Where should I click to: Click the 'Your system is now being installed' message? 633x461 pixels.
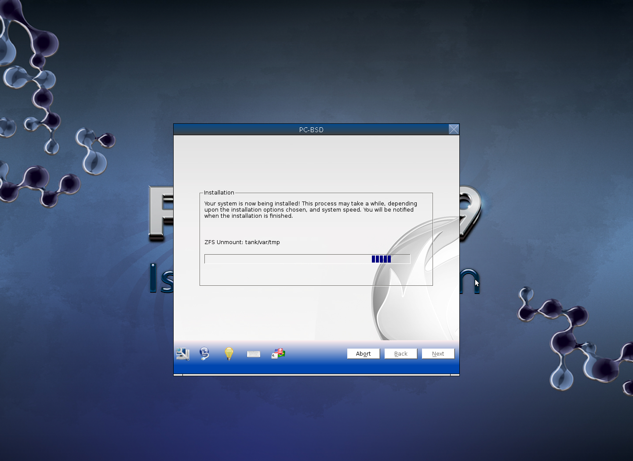[311, 210]
